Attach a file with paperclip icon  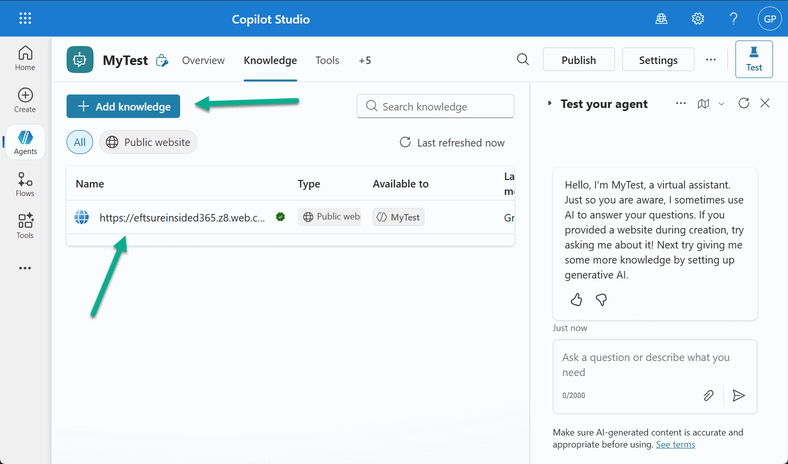pyautogui.click(x=708, y=395)
